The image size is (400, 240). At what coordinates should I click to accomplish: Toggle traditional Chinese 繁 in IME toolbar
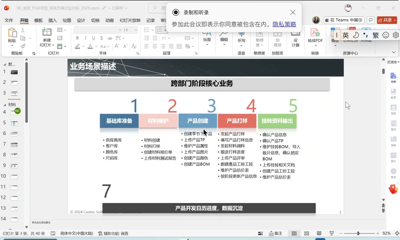coord(376,35)
